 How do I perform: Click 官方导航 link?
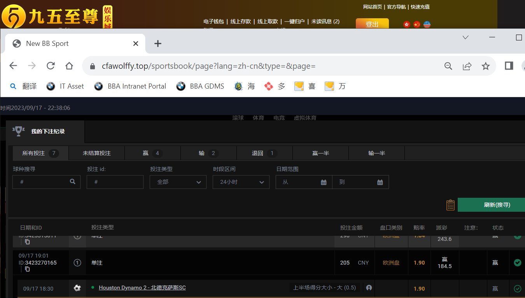pyautogui.click(x=396, y=7)
